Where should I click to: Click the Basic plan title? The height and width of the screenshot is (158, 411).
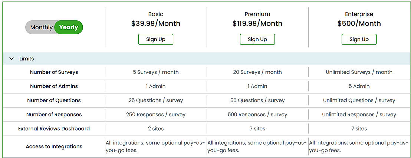pyautogui.click(x=156, y=14)
